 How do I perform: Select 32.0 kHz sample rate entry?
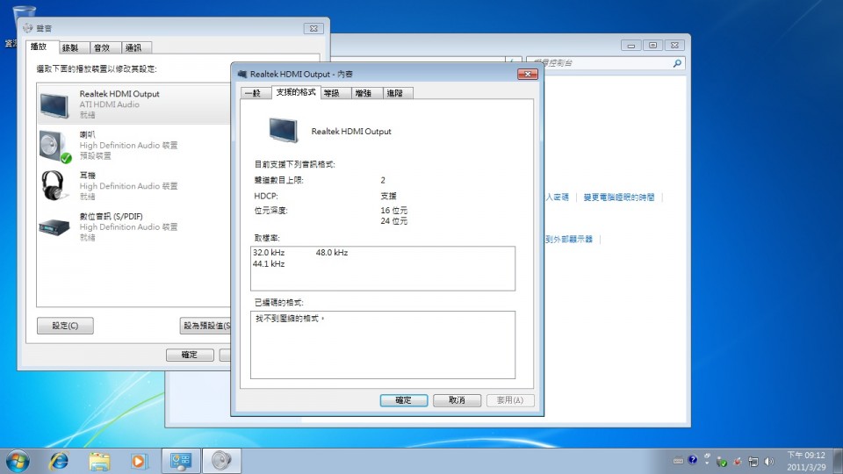269,253
